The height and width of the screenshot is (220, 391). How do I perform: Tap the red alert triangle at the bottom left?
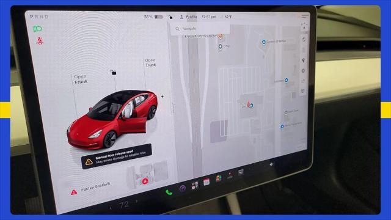(x=74, y=193)
